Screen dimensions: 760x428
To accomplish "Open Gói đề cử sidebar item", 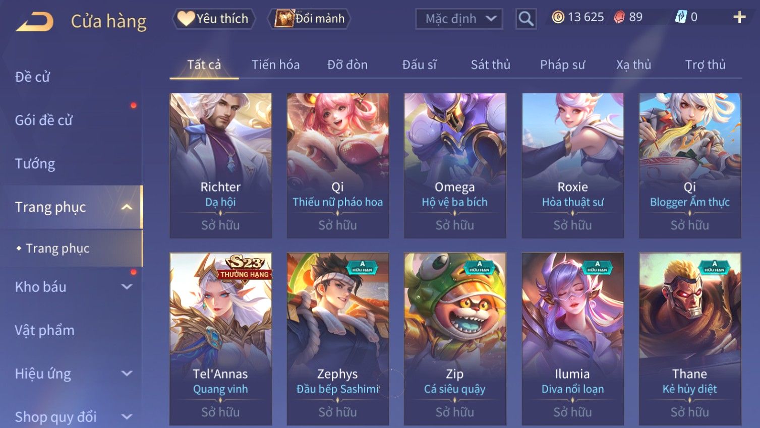I will [43, 120].
